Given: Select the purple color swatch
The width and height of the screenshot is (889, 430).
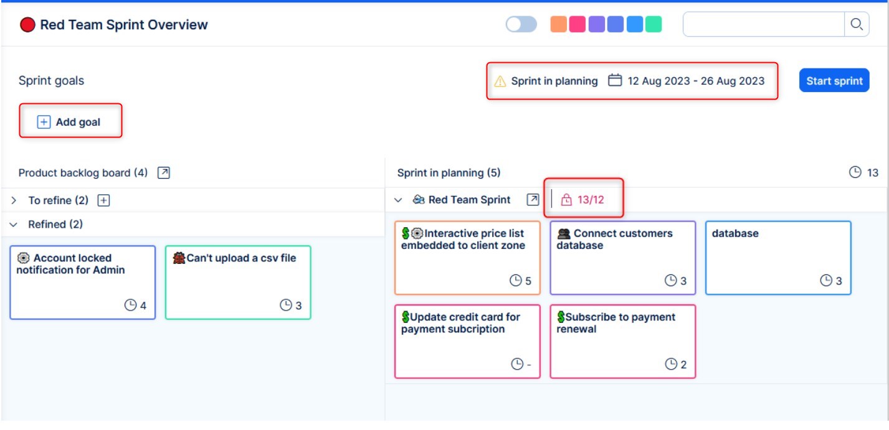Looking at the screenshot, I should [596, 24].
